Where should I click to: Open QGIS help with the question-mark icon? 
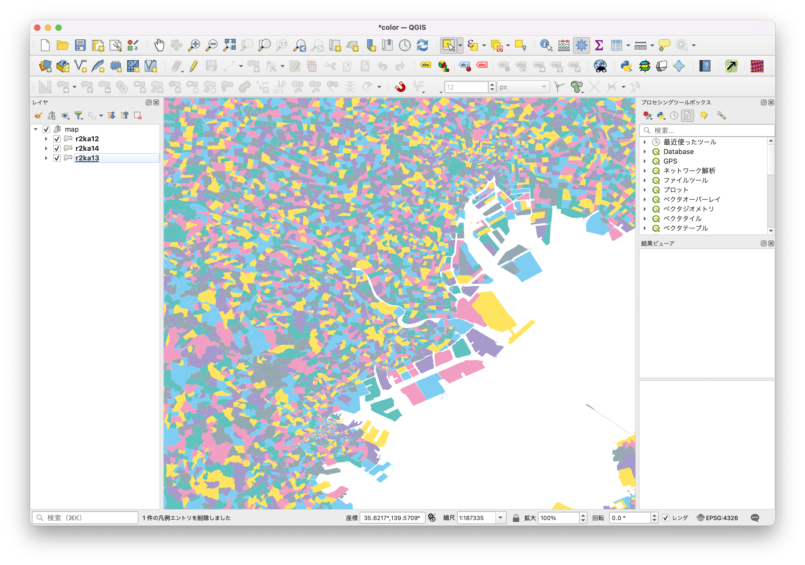click(705, 66)
